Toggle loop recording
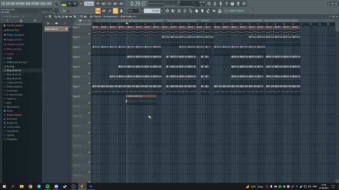 (121, 4)
